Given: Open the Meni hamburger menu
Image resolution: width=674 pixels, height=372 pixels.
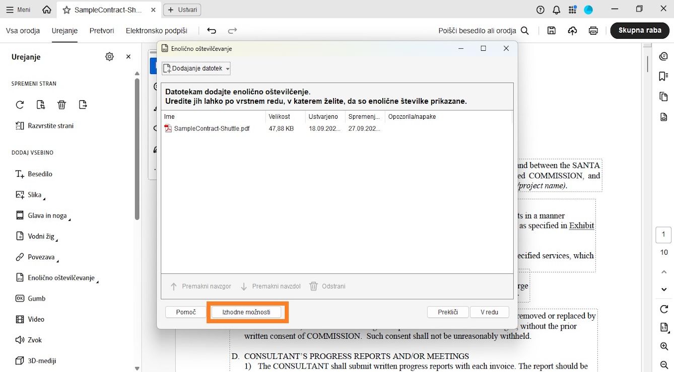Looking at the screenshot, I should [18, 10].
